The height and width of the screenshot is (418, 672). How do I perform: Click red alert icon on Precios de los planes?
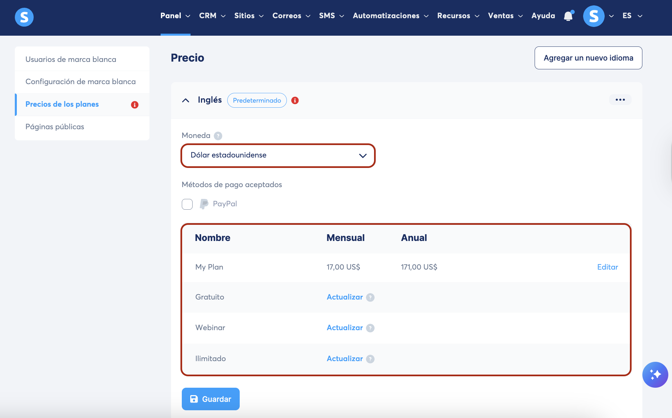[135, 105]
